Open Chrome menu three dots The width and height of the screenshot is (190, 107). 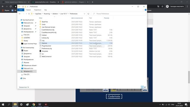(x=187, y=7)
